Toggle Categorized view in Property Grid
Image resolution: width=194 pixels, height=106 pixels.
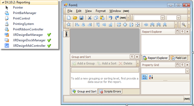click(144, 77)
